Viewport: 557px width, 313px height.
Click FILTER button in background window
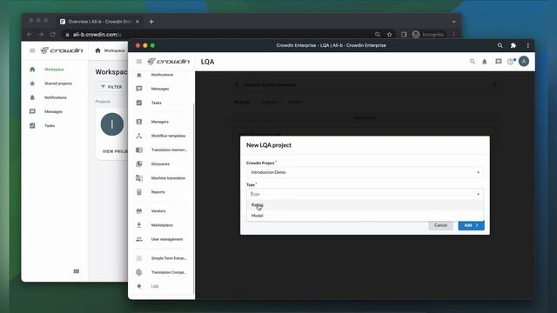tap(111, 87)
